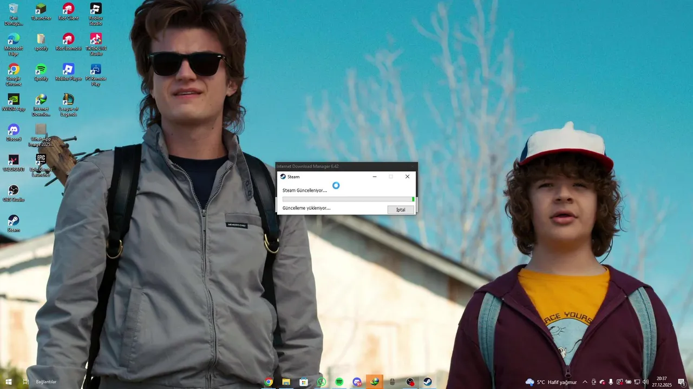Launch TLauncher from the desktop

[41, 12]
